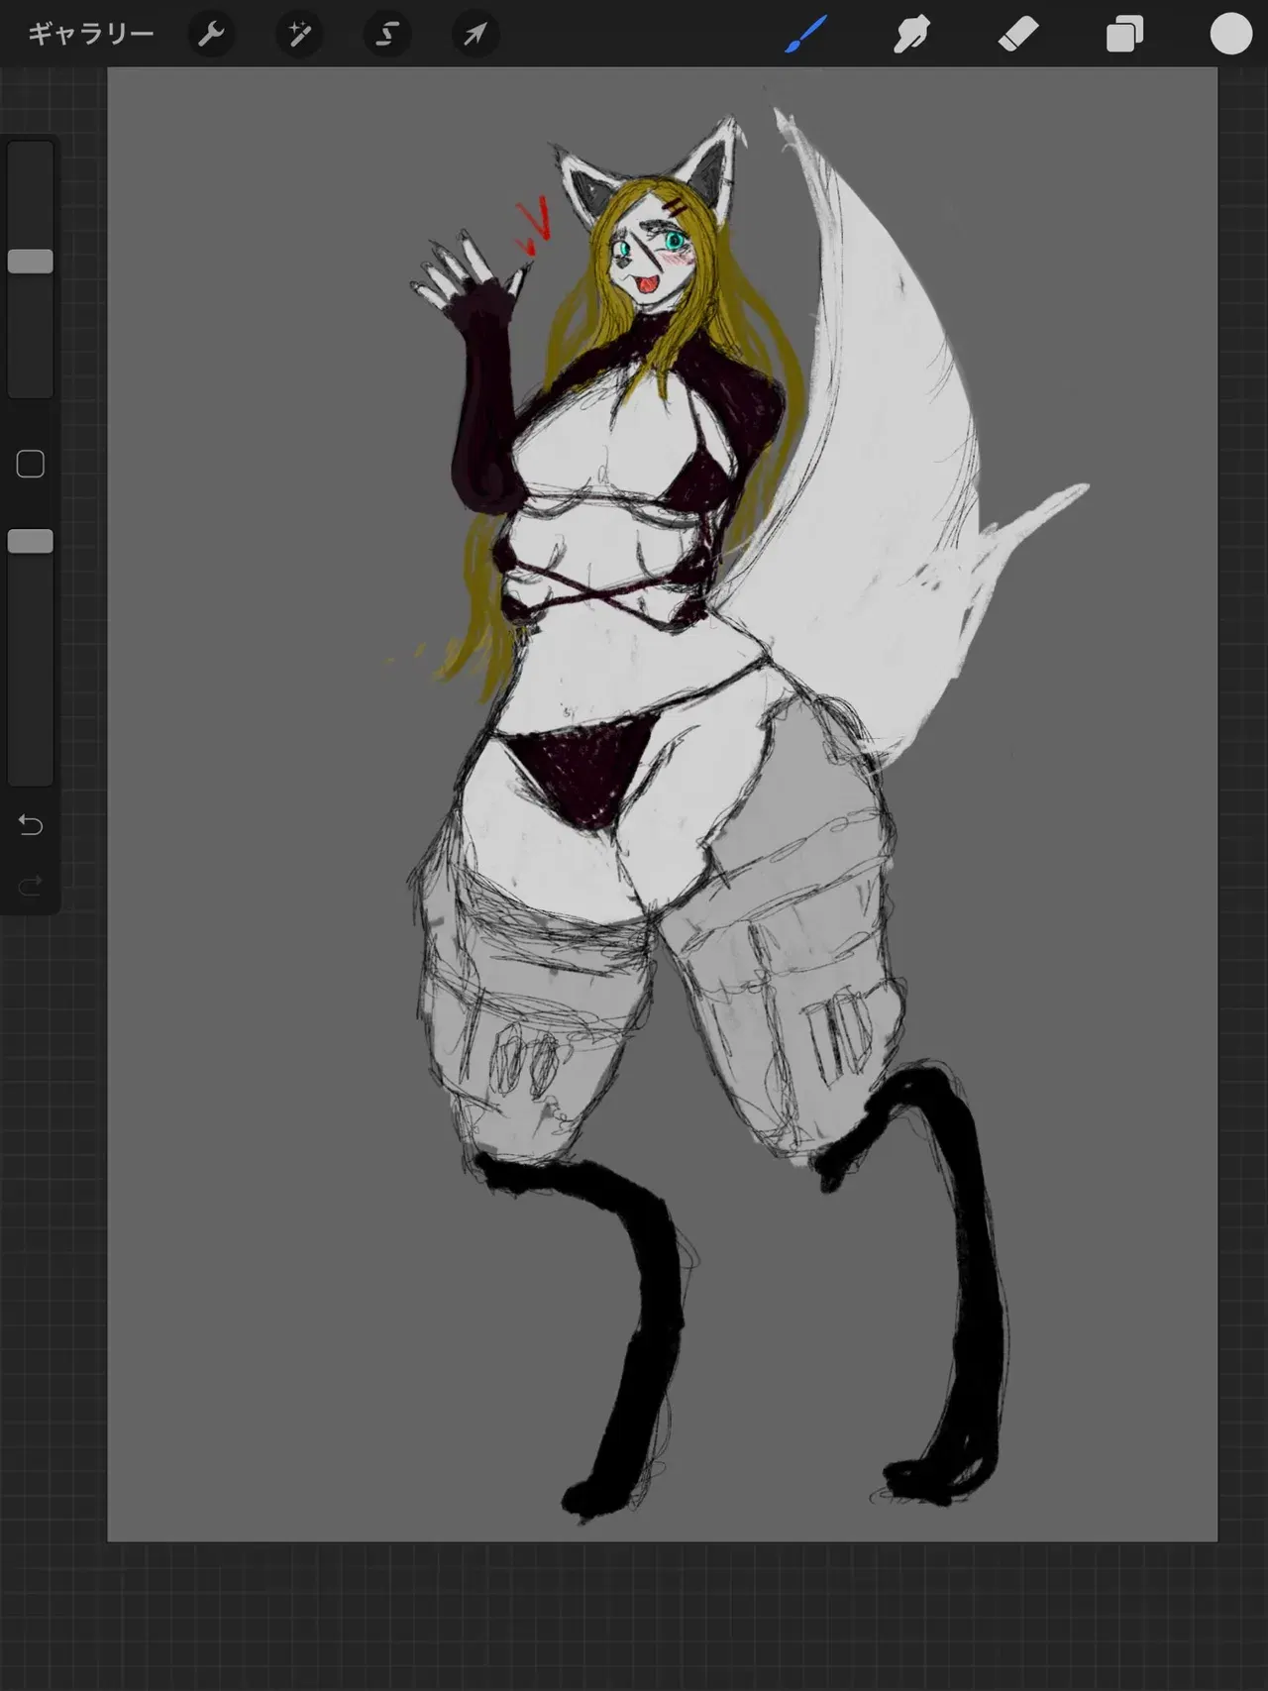Undo the last stroke
Screen dimensions: 1268x1691
31,825
